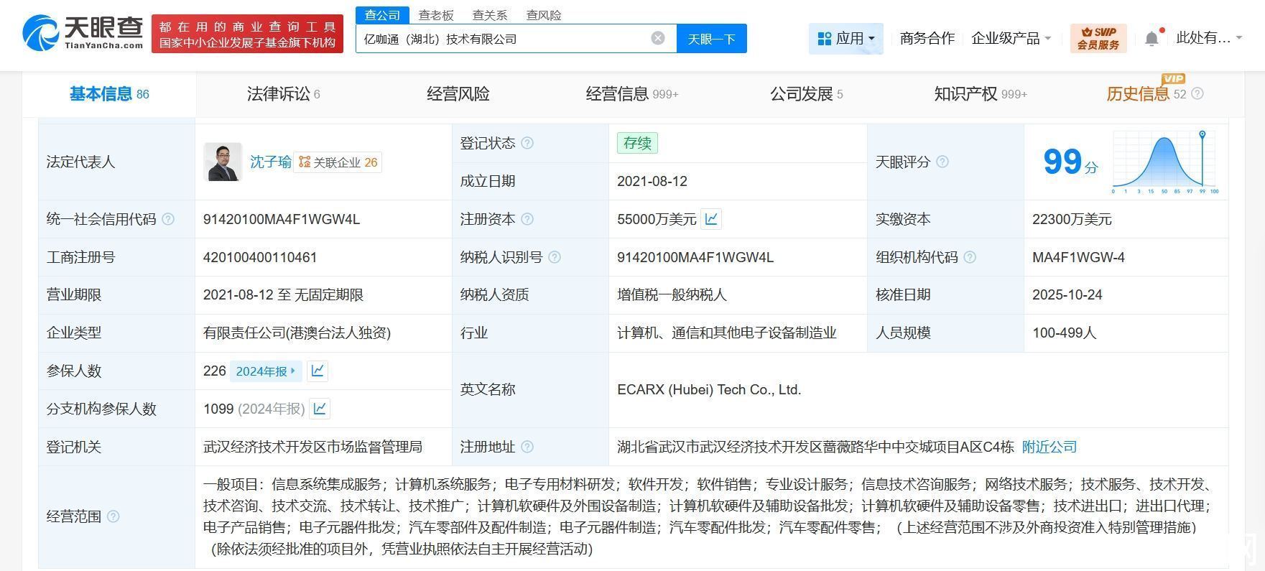Open the notification bell icon

(1152, 38)
